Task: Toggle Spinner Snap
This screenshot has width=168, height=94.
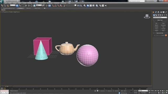Action: (x=61, y=5)
